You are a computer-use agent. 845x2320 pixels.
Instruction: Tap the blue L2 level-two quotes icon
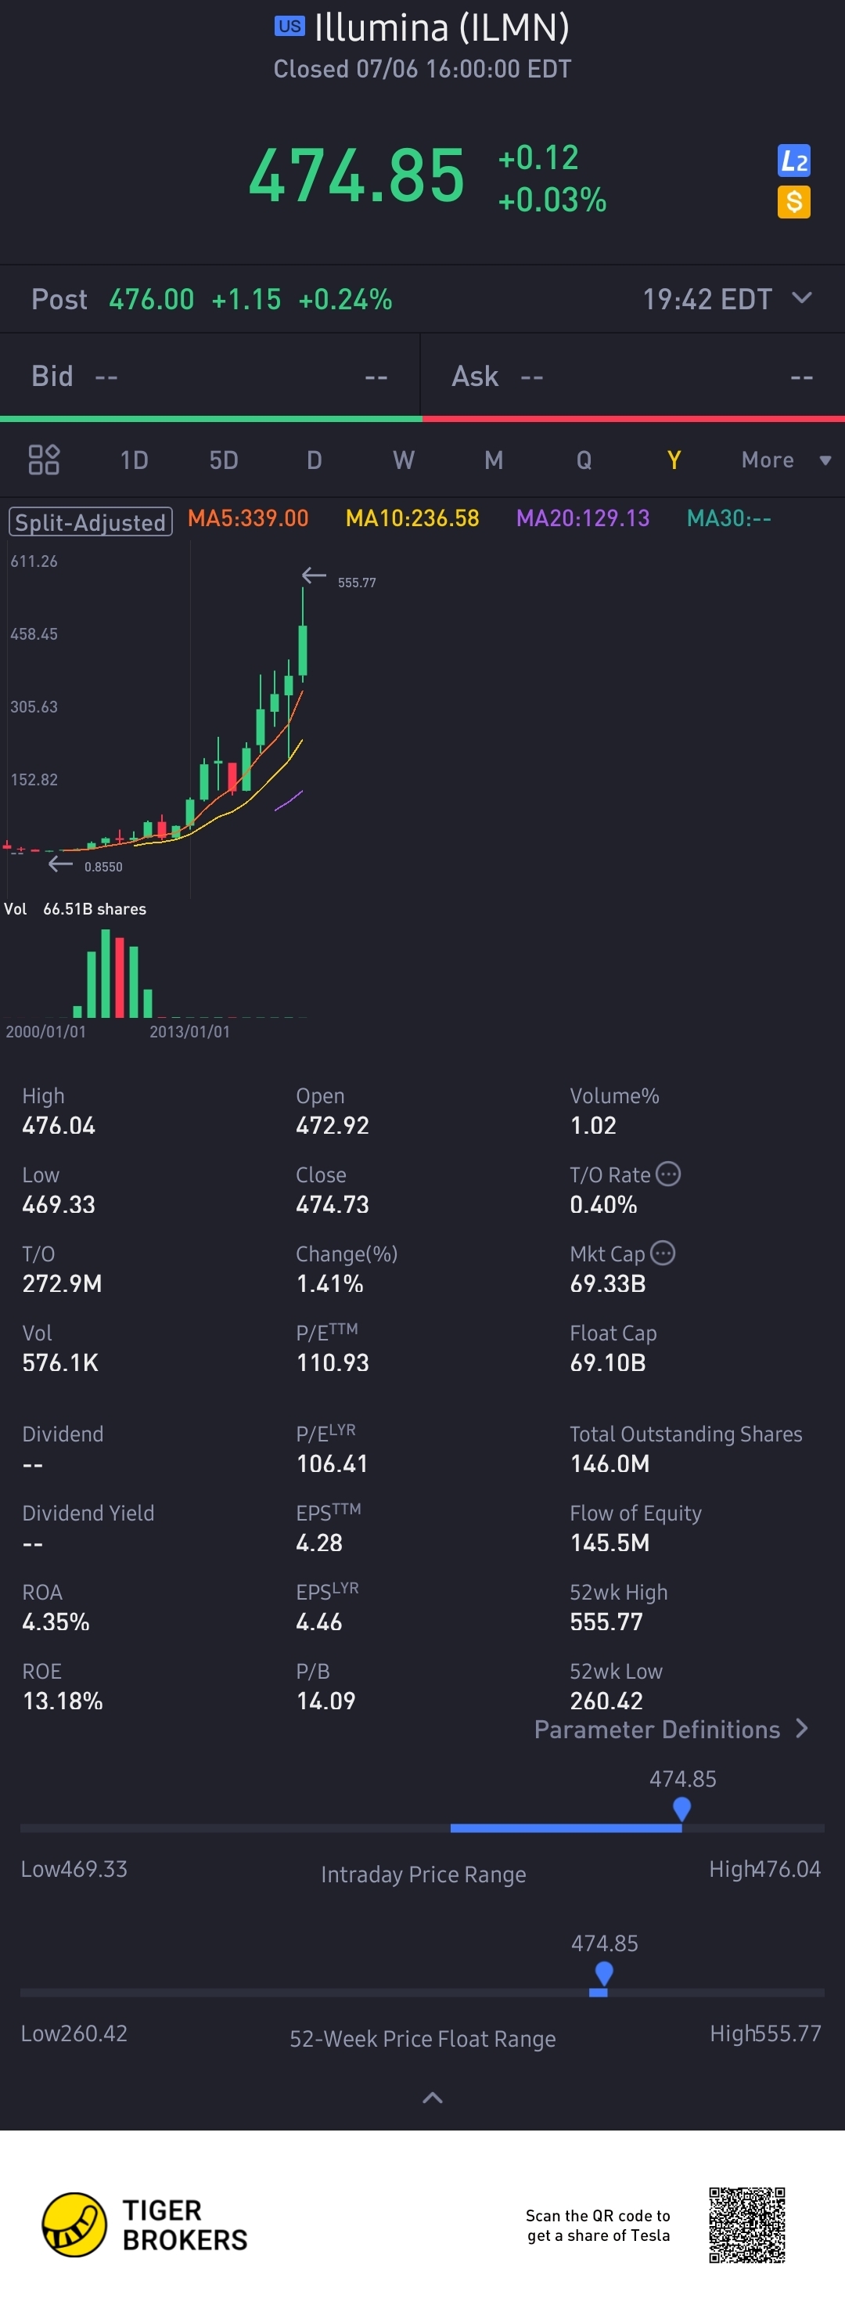tap(793, 161)
